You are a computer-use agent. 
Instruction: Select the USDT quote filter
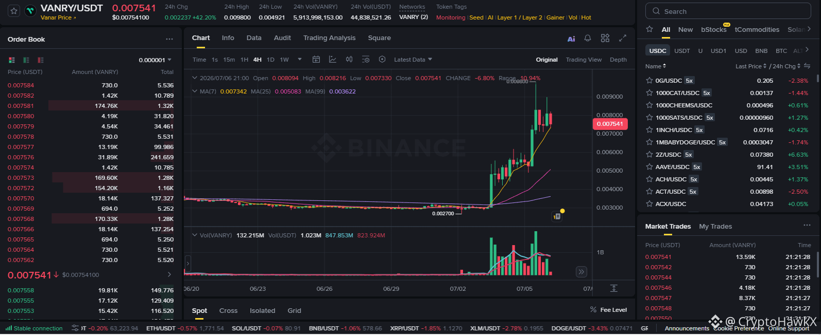[682, 51]
